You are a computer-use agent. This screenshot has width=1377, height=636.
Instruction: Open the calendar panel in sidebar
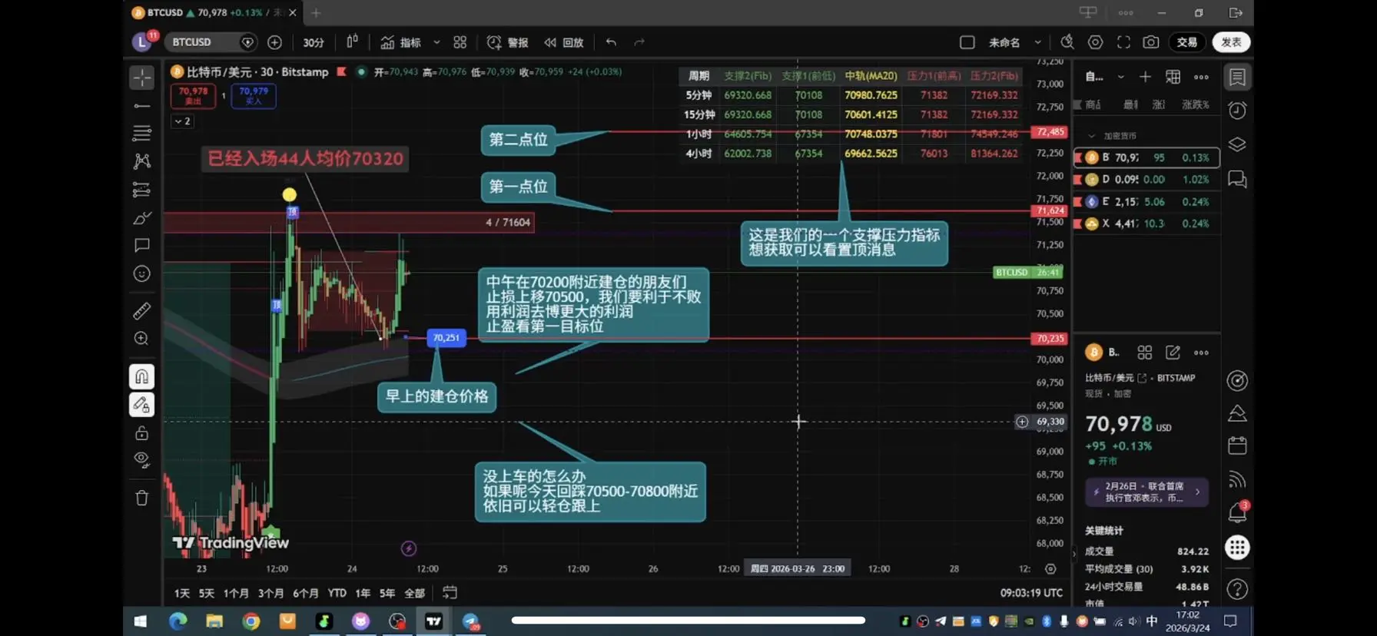(1237, 446)
